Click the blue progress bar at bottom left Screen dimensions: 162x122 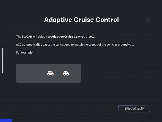(x=6, y=120)
